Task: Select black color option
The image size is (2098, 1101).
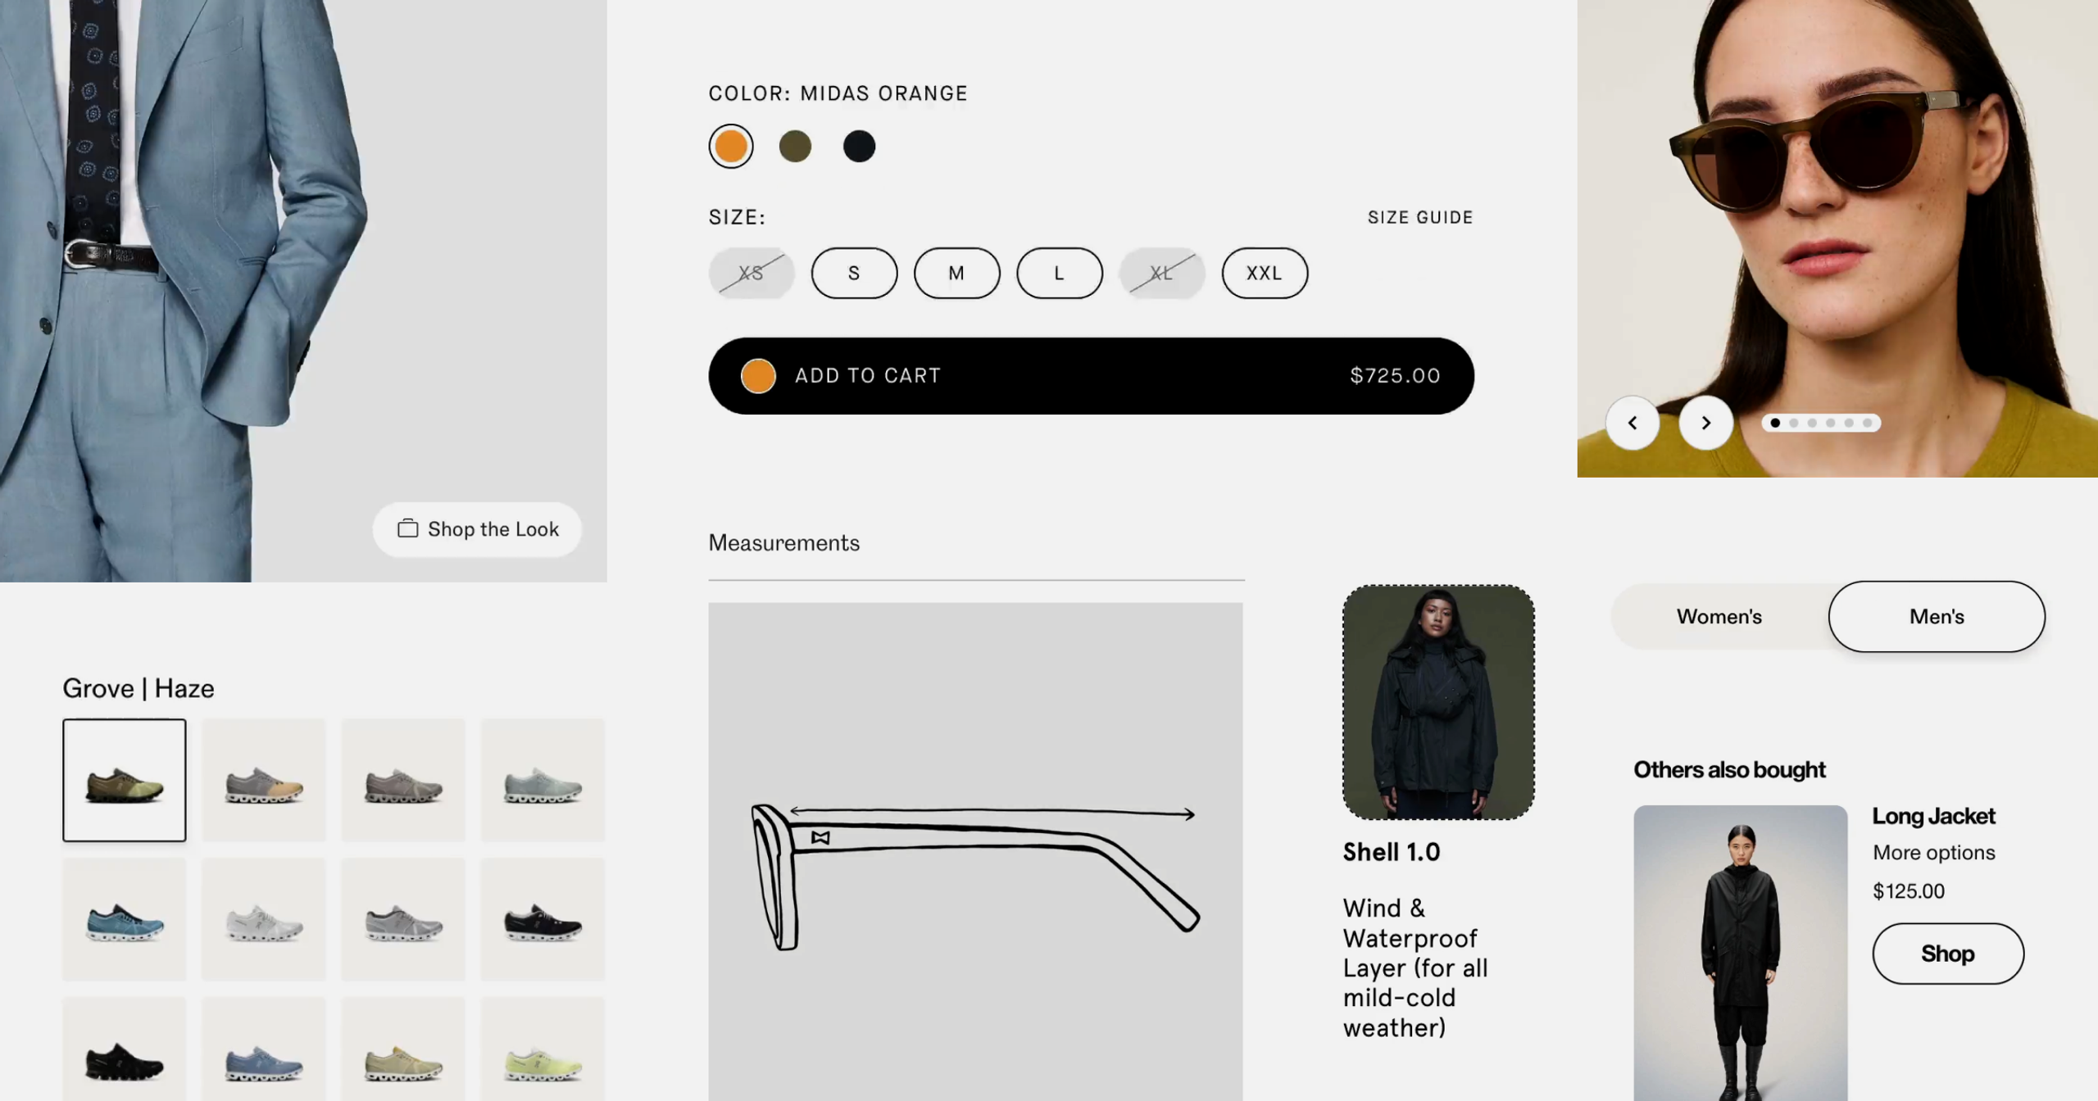Action: click(x=859, y=146)
